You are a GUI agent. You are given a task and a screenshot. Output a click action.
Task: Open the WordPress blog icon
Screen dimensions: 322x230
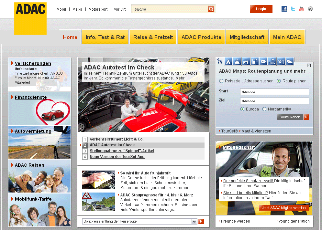(x=310, y=9)
